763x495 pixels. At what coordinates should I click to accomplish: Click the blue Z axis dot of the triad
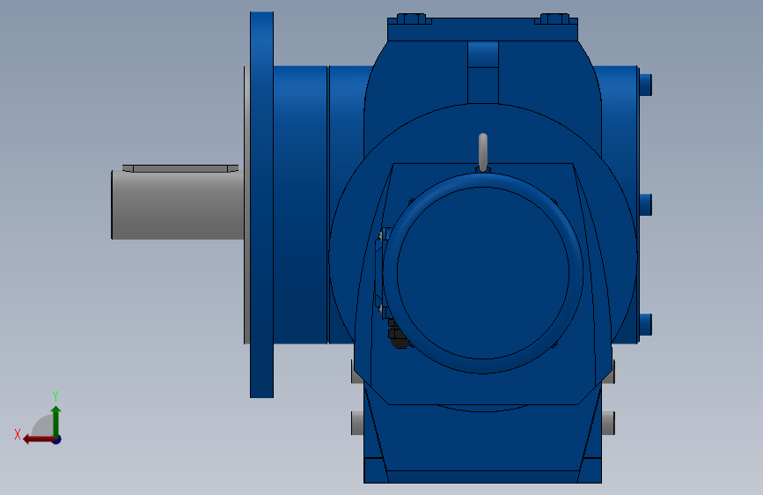tap(57, 440)
